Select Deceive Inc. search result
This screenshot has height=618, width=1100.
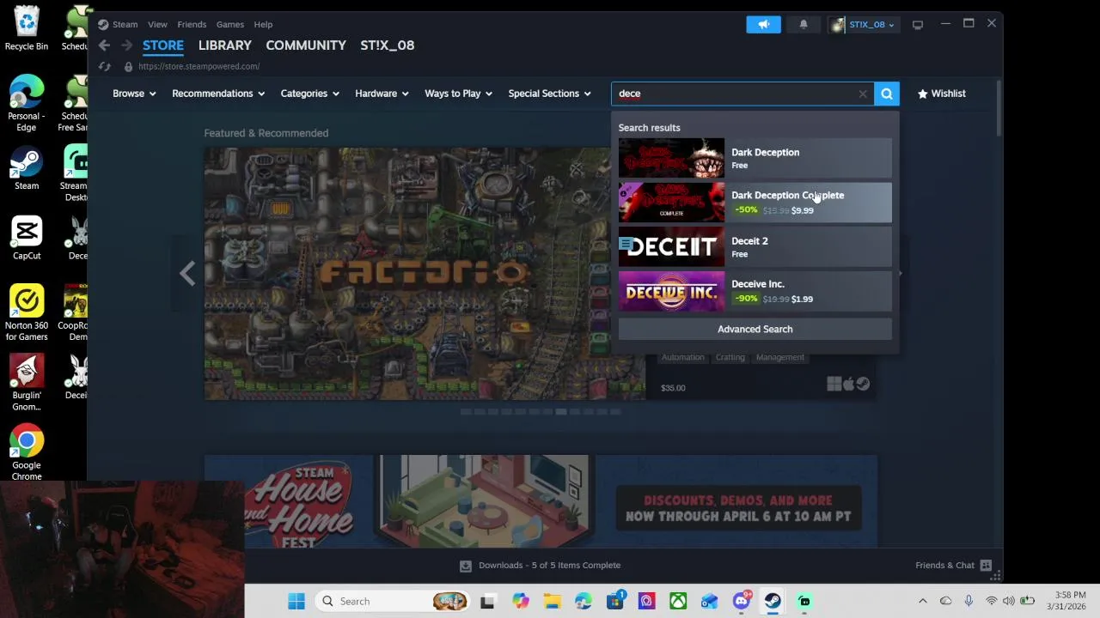tap(755, 292)
